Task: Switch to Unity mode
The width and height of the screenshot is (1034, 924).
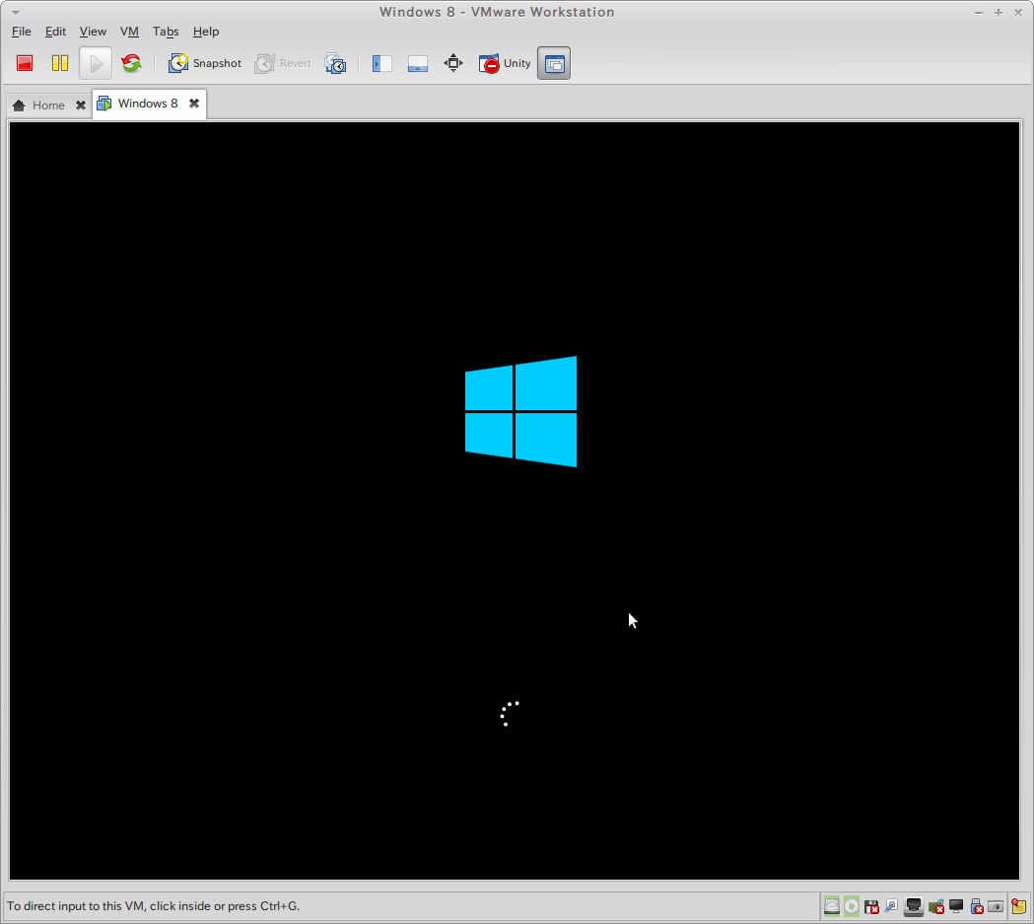Action: (505, 63)
